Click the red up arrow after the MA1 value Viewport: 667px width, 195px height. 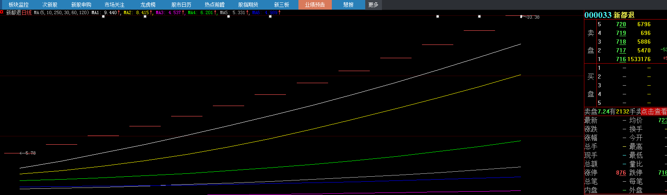(119, 12)
